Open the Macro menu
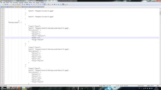161x90 pixels. pyautogui.click(x=30, y=3)
